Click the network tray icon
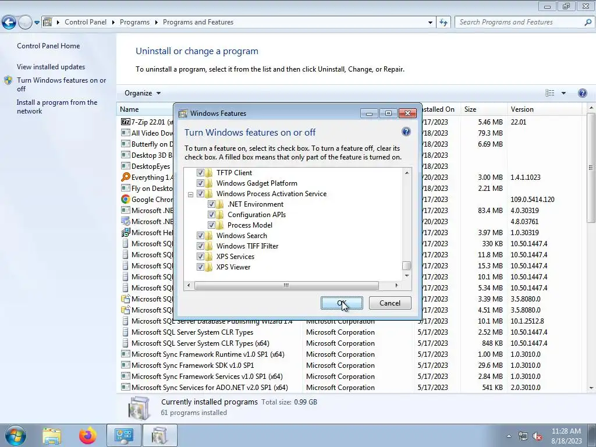 (x=523, y=437)
